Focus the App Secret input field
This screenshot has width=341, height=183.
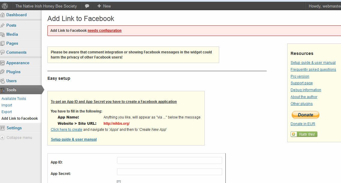click(x=169, y=172)
